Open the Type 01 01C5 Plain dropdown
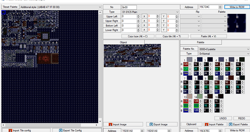The width and height of the screenshot is (250, 132). tap(150, 12)
